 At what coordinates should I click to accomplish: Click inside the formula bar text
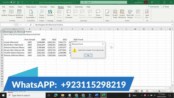tap(49, 25)
